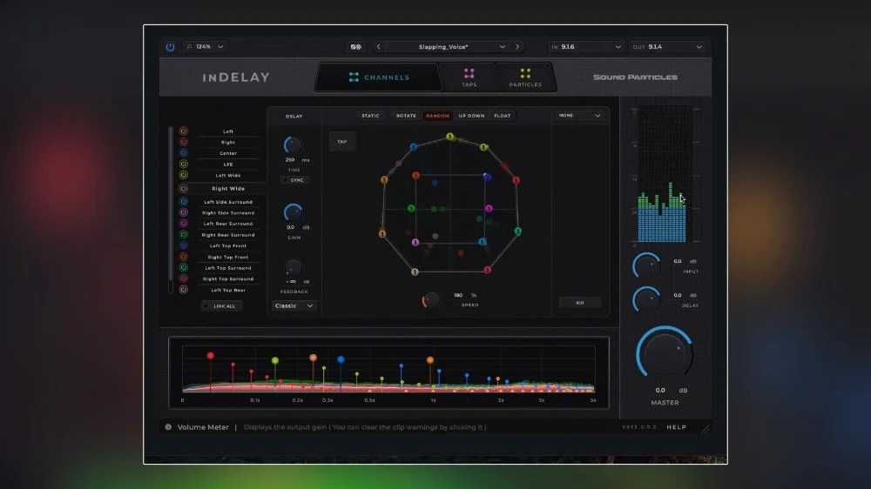The width and height of the screenshot is (871, 489).
Task: Toggle Right Top Surround power icon
Action: [x=183, y=278]
